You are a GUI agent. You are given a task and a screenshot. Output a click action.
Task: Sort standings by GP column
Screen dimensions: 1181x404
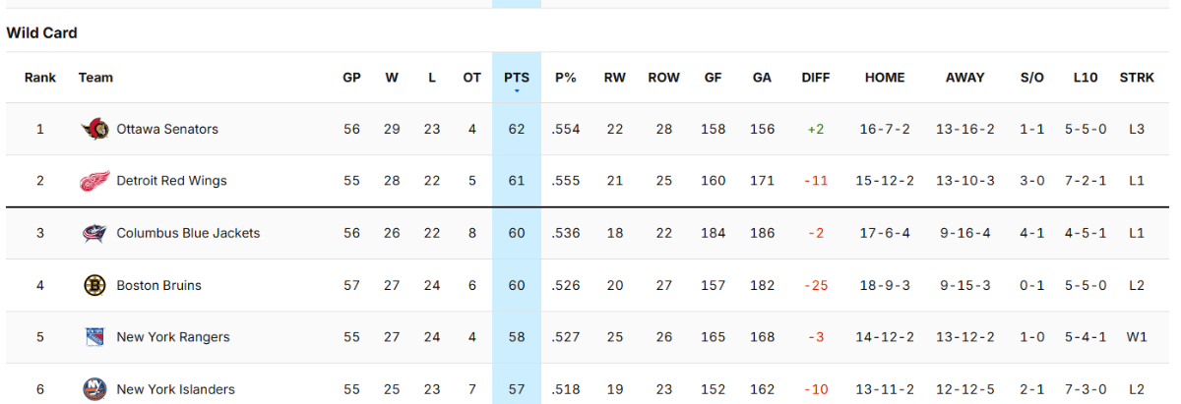351,78
